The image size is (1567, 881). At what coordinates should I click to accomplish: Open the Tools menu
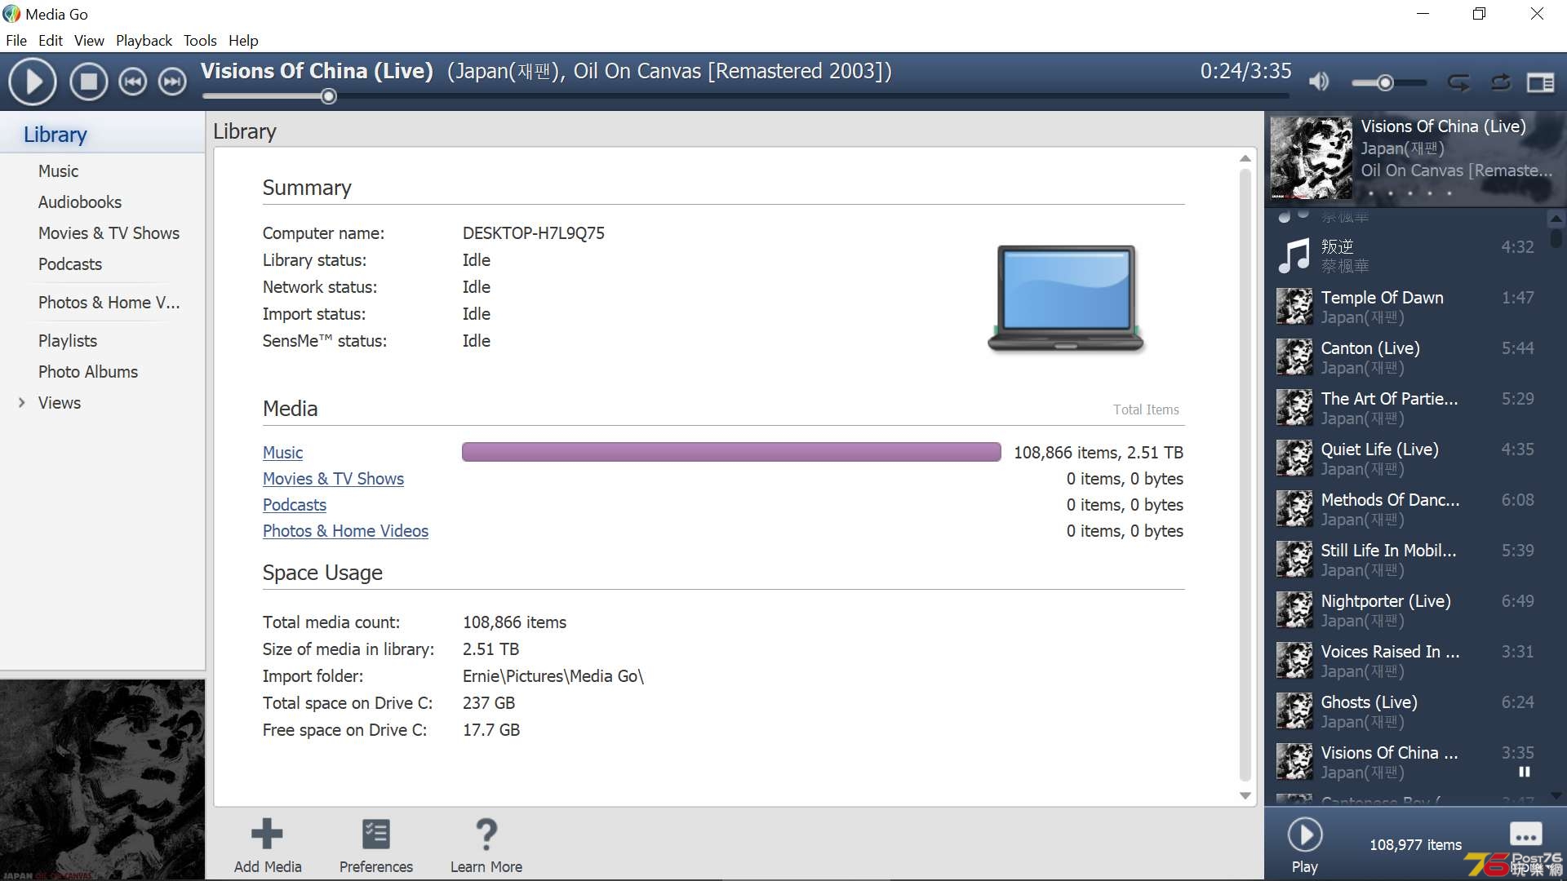pos(200,41)
